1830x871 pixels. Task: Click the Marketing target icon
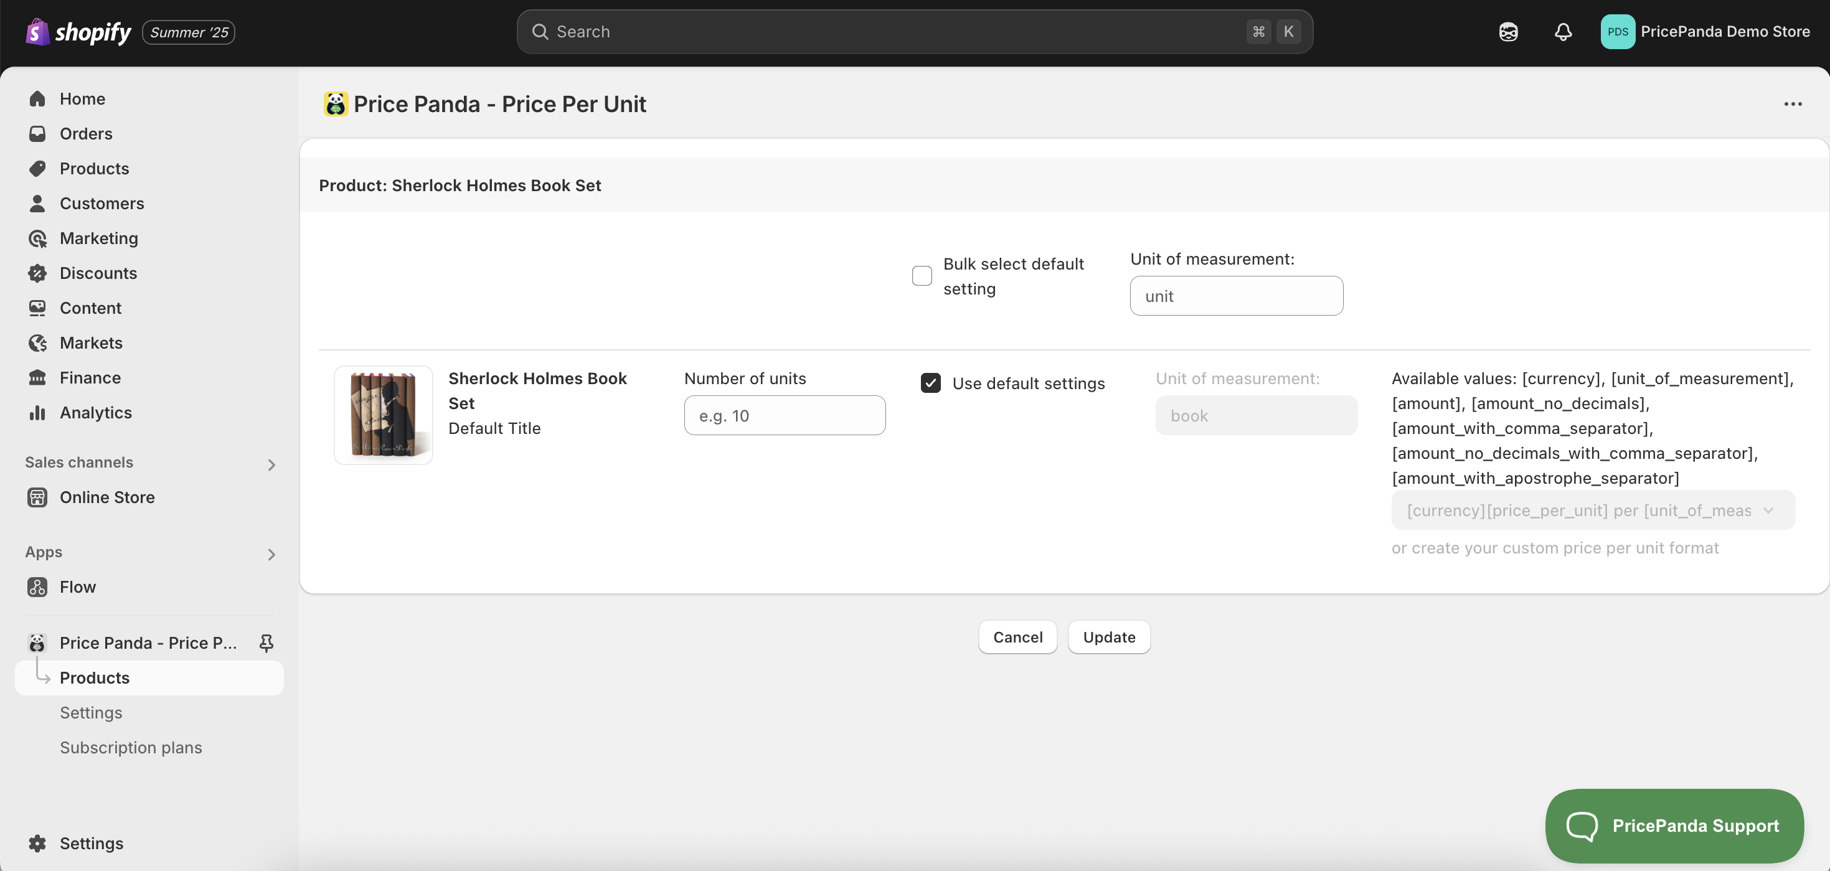click(37, 238)
